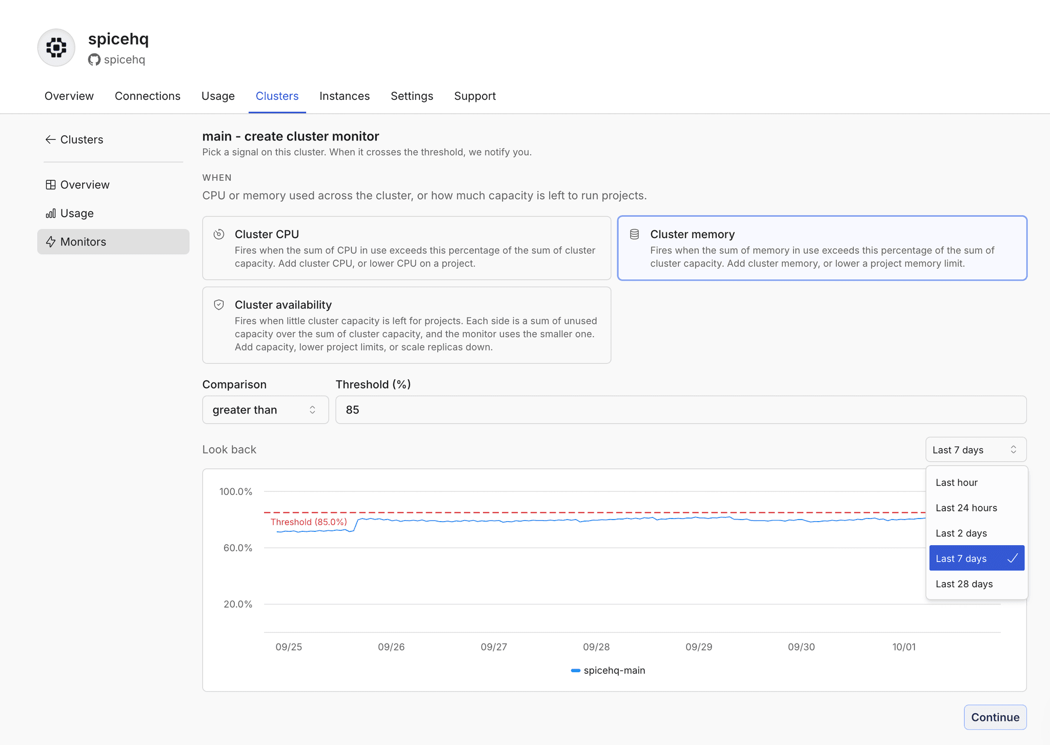
Task: Open the top Usage tab
Action: pos(218,96)
